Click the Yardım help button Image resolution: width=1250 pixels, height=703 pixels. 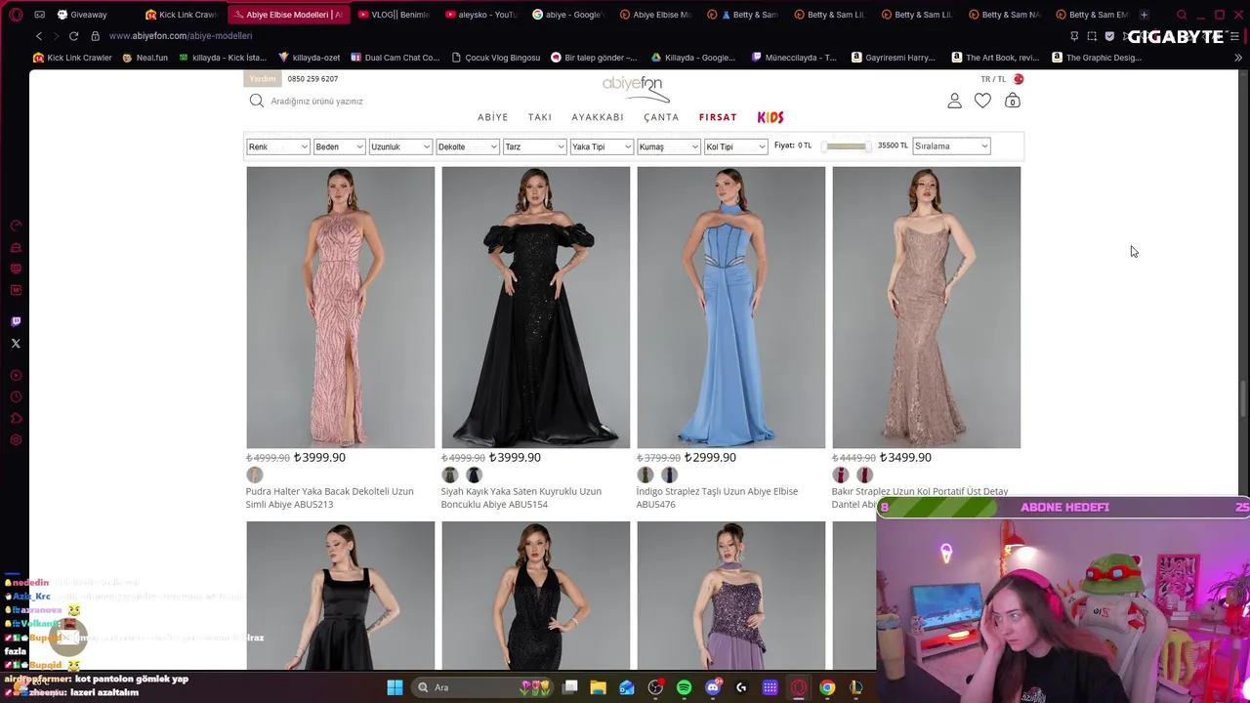tap(263, 78)
